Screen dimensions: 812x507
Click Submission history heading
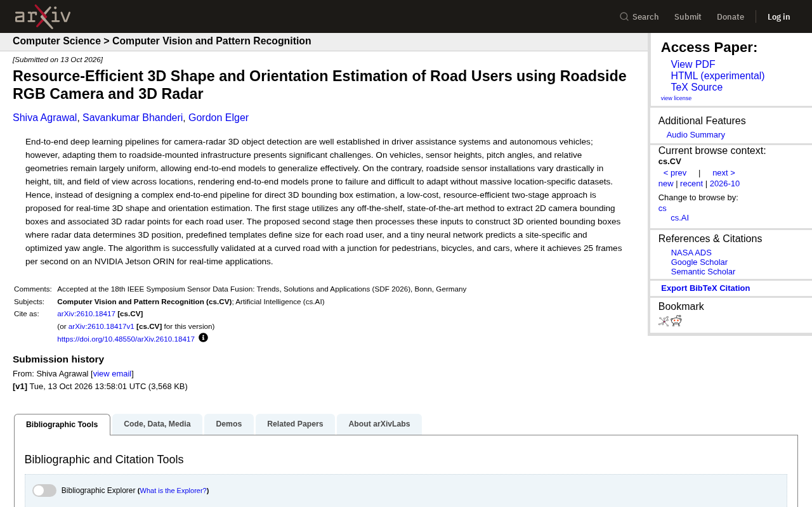tap(58, 359)
